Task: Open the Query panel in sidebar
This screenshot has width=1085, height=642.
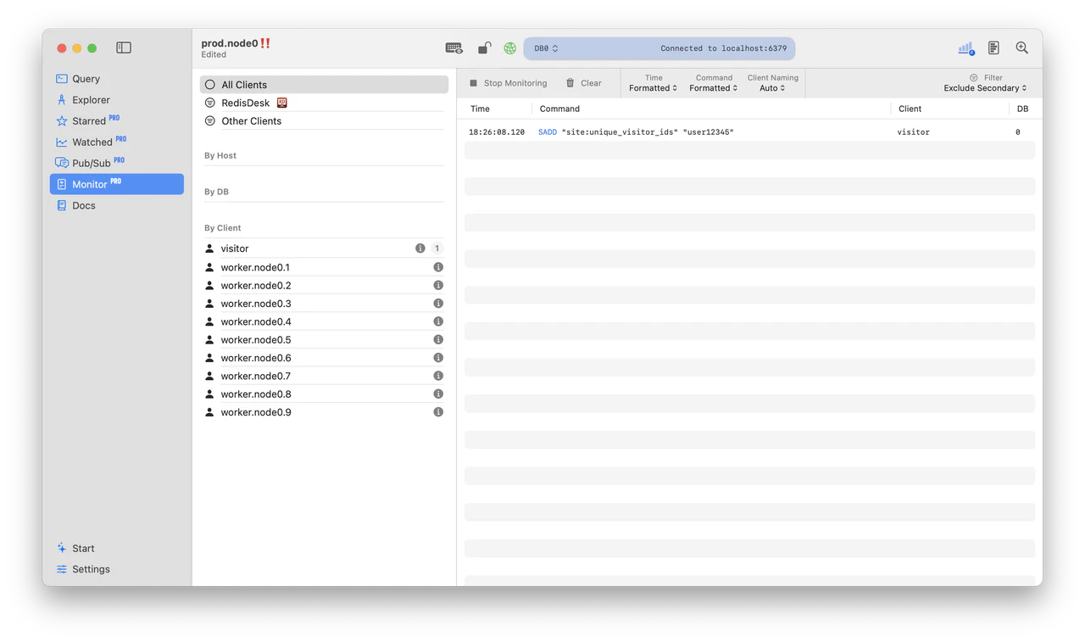Action: pyautogui.click(x=85, y=78)
